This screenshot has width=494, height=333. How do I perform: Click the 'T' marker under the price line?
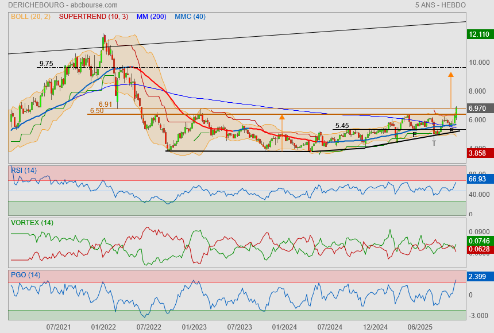[x=434, y=143]
